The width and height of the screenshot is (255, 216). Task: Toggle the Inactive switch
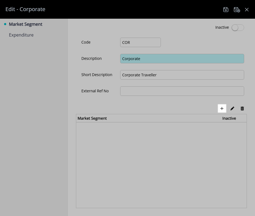238,28
